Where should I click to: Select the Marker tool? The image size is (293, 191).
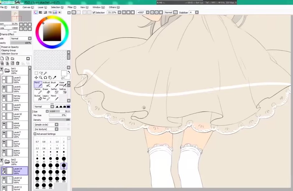(x=38, y=91)
